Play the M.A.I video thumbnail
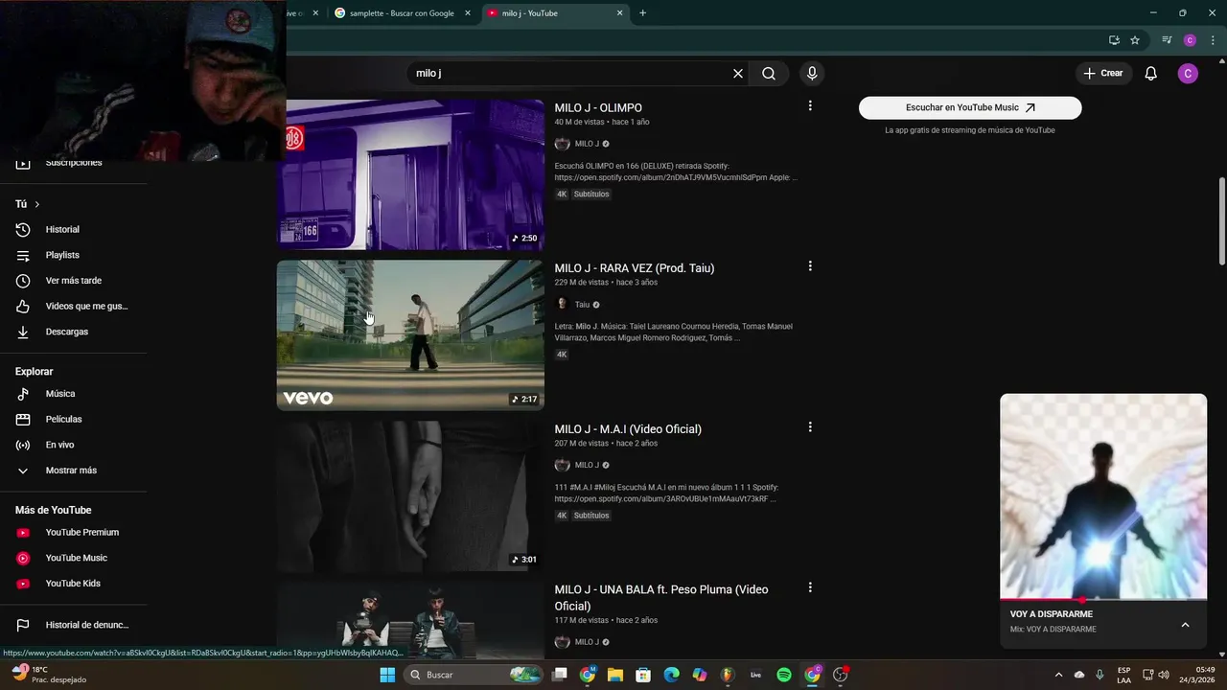 point(410,495)
